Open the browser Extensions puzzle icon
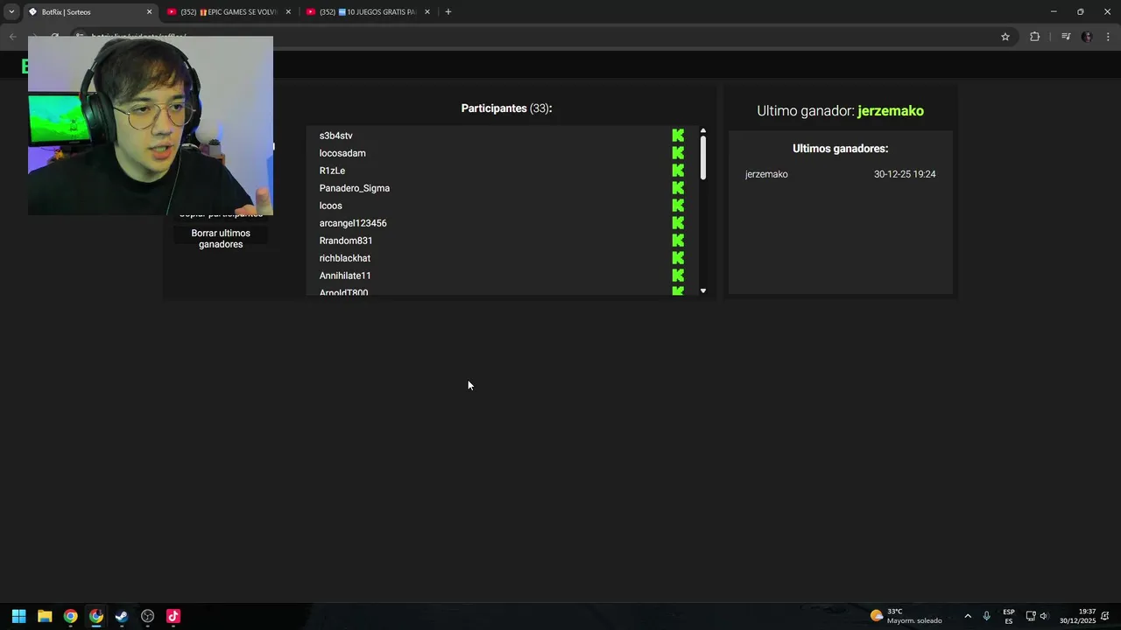 click(1034, 37)
